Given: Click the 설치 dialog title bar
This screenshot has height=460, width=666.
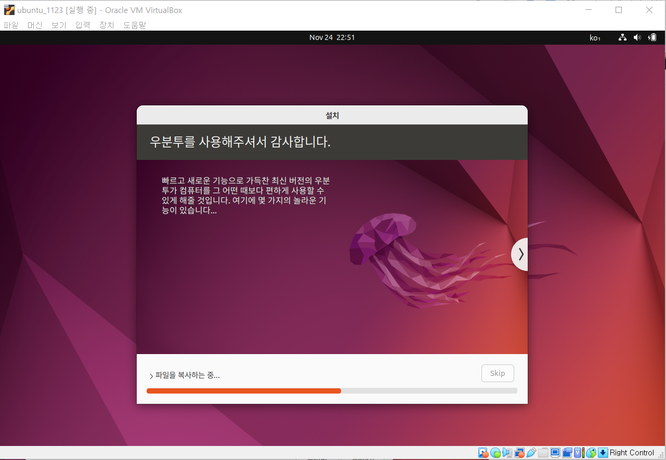Looking at the screenshot, I should [332, 115].
